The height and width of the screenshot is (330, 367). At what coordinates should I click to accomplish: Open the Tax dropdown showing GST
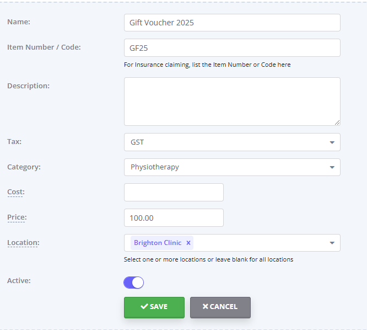tap(232, 142)
